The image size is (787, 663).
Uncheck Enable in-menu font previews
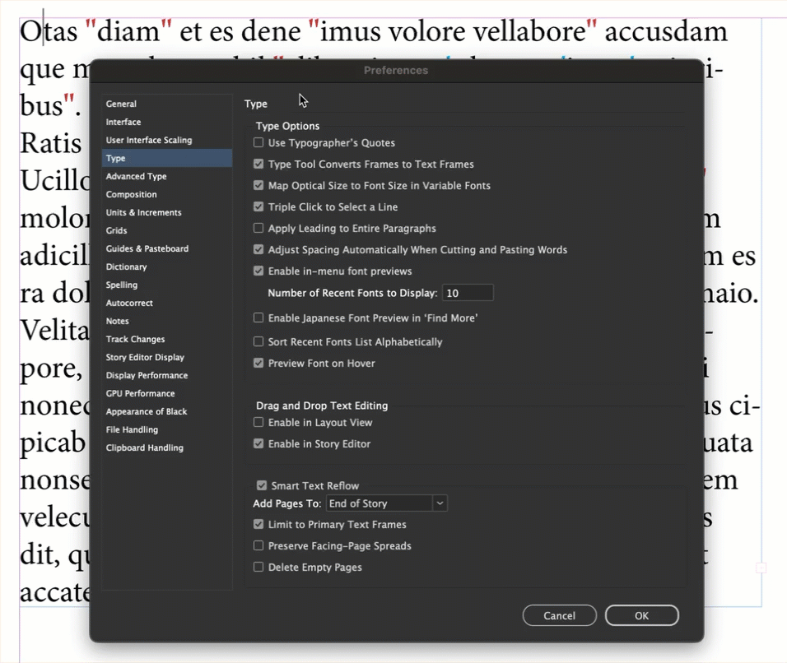click(258, 271)
